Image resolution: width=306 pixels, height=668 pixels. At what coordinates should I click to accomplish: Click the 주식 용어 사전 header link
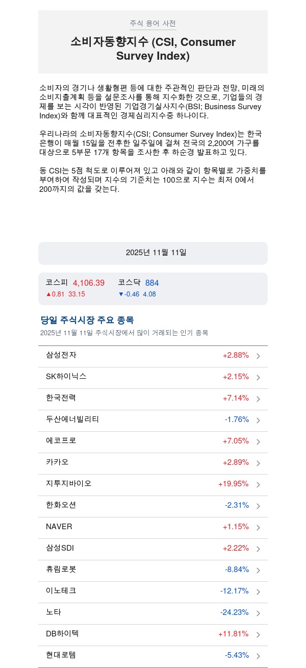click(x=153, y=23)
